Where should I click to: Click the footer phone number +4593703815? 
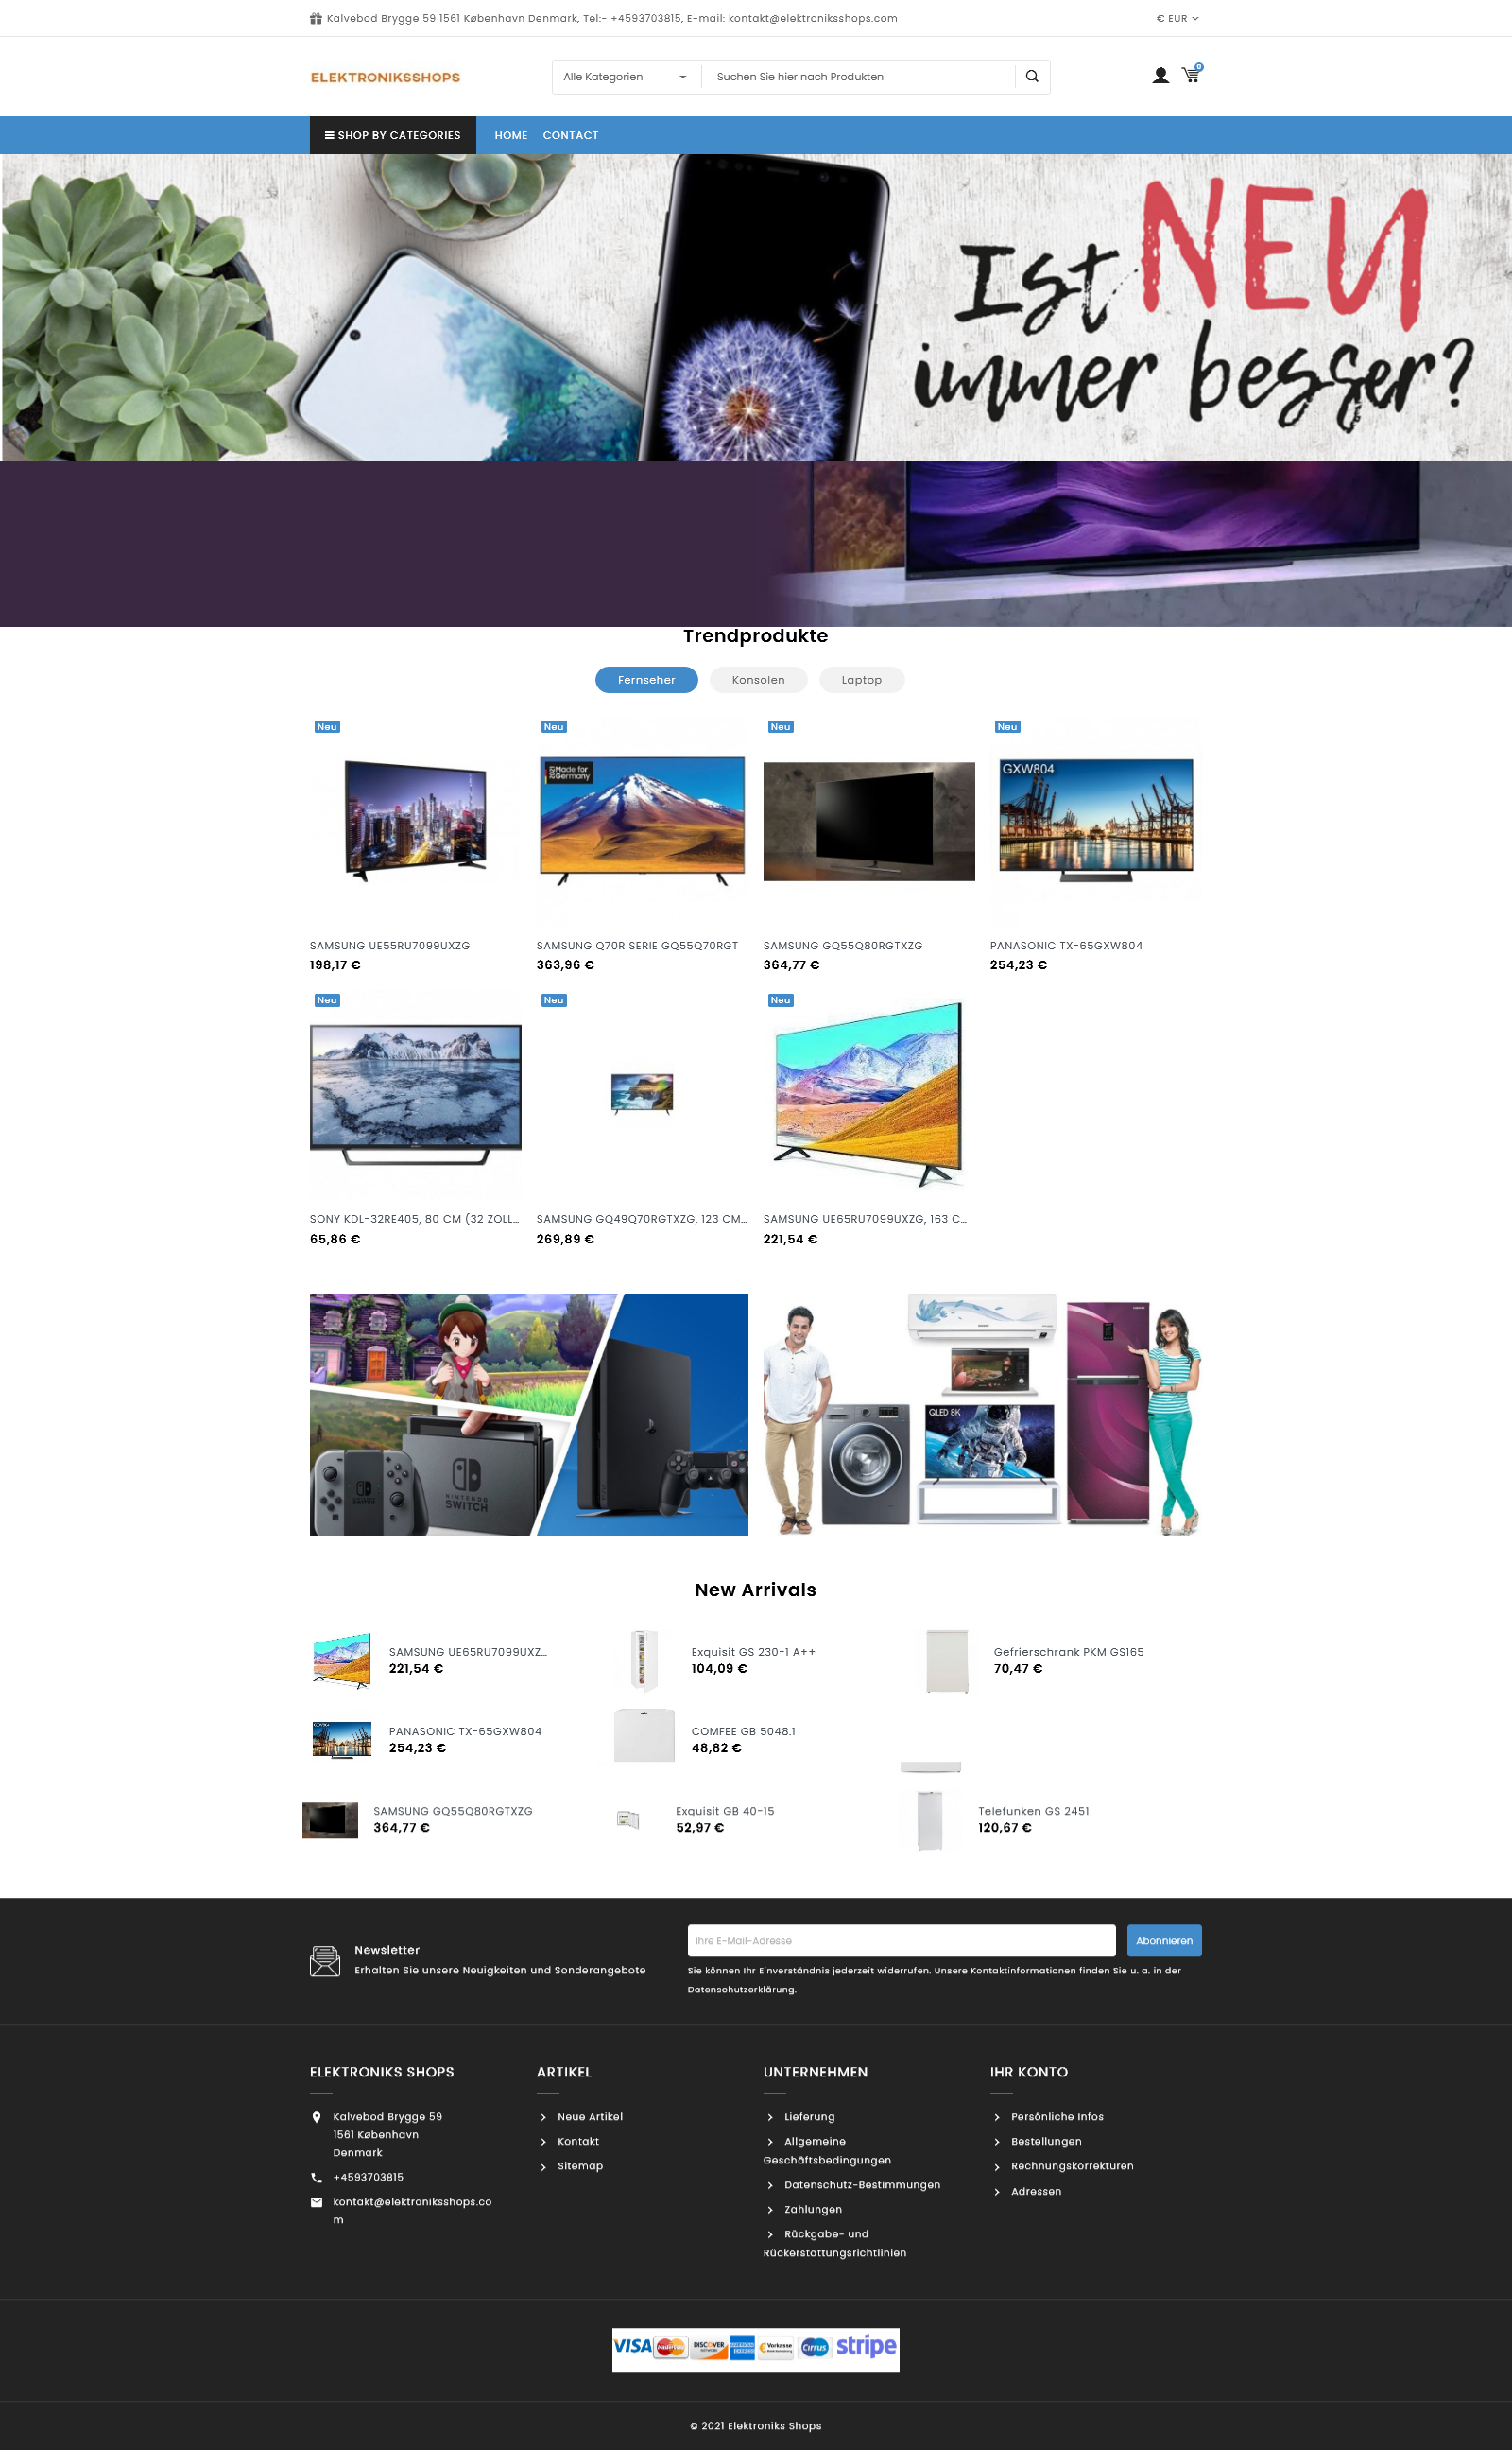point(368,2178)
